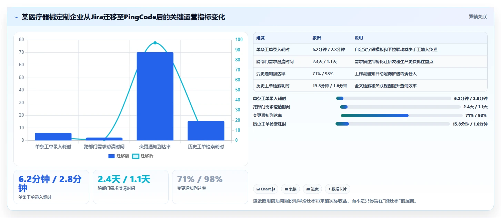
Task: Toggle the 迁移前 legend item
Action: point(119,156)
